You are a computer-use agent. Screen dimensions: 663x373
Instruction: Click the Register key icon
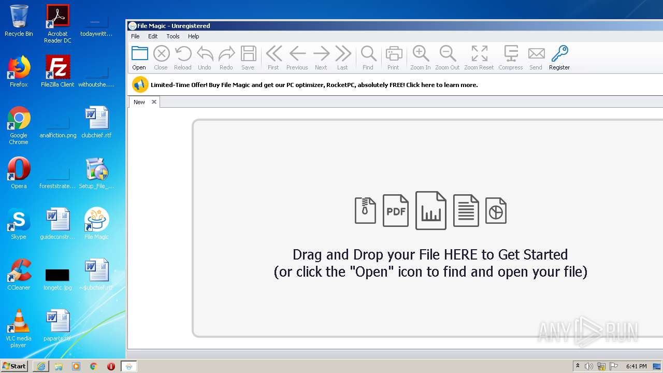(559, 54)
